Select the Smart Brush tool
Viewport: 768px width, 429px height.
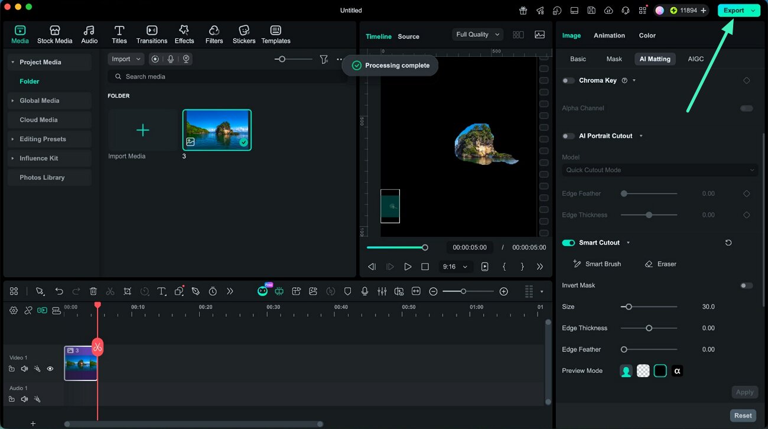coord(597,264)
